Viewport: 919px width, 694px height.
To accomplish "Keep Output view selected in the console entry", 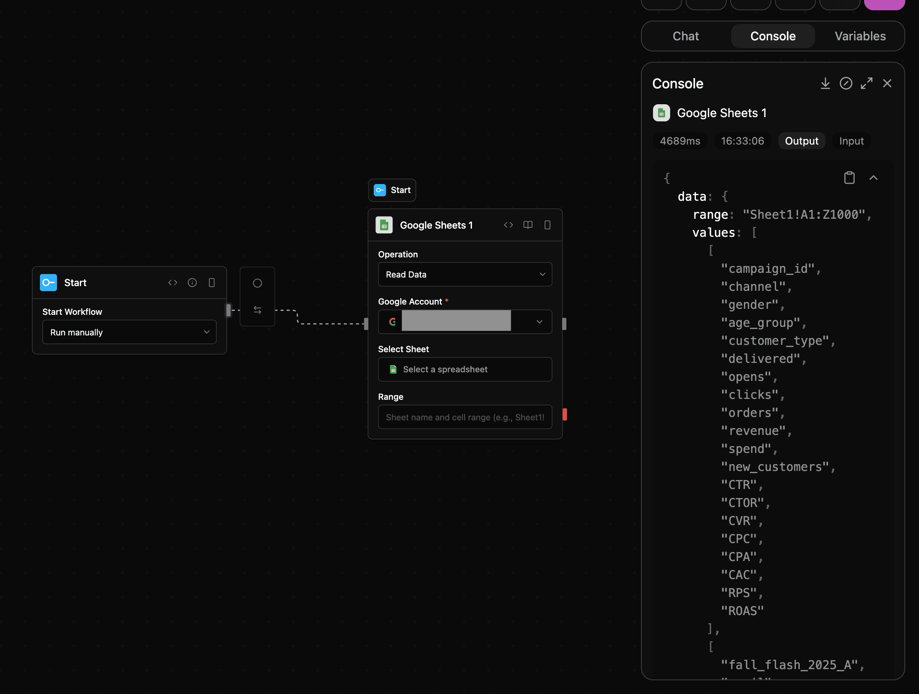I will tap(801, 141).
